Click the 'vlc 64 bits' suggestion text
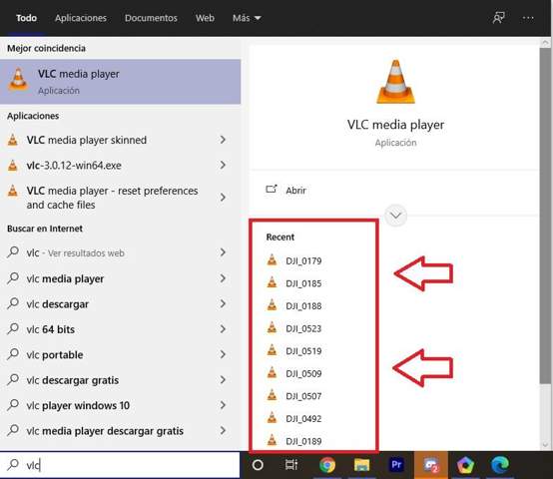Image resolution: width=553 pixels, height=479 pixels. point(51,329)
